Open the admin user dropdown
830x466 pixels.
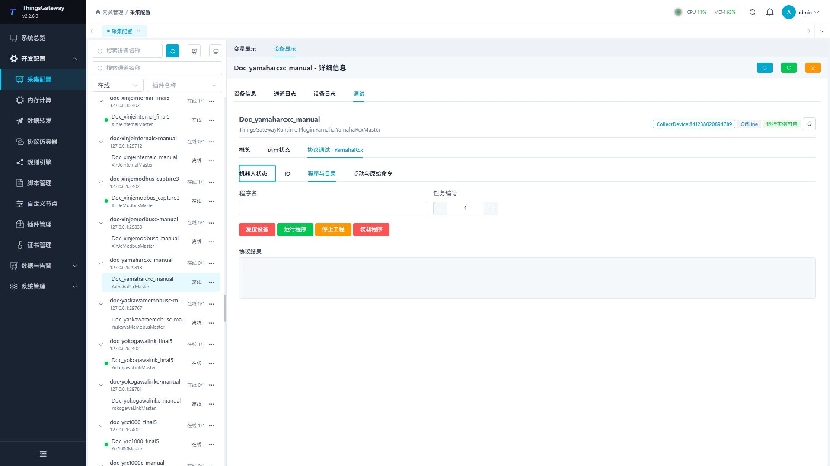tap(801, 12)
